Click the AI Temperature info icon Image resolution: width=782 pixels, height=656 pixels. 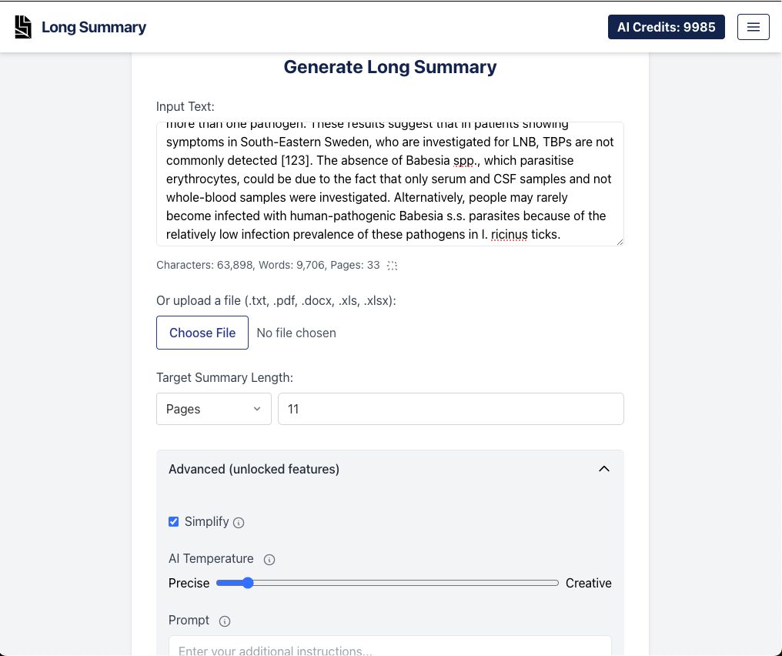click(x=269, y=559)
